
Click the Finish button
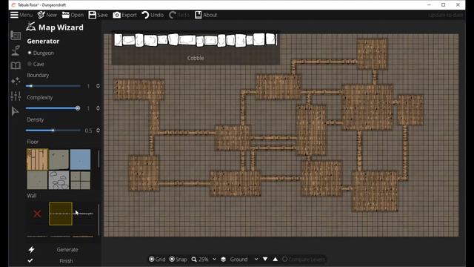(66, 261)
